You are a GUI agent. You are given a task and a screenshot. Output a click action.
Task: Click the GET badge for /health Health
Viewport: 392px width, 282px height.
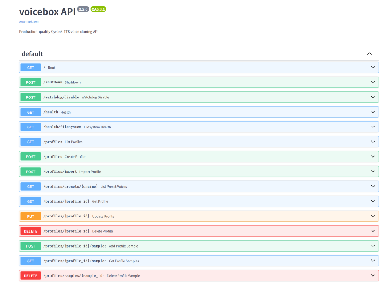click(30, 112)
